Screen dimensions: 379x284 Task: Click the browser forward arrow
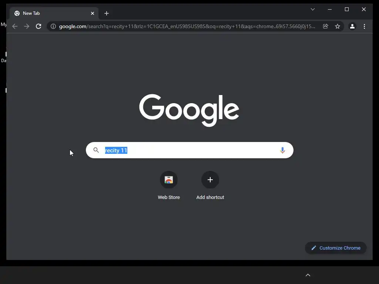click(27, 26)
